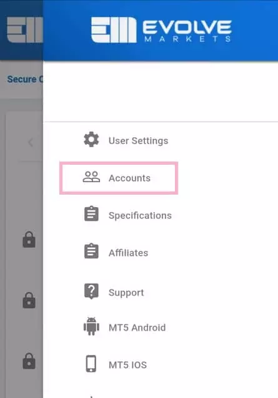
Task: Click the User Settings gear icon
Action: (x=91, y=139)
